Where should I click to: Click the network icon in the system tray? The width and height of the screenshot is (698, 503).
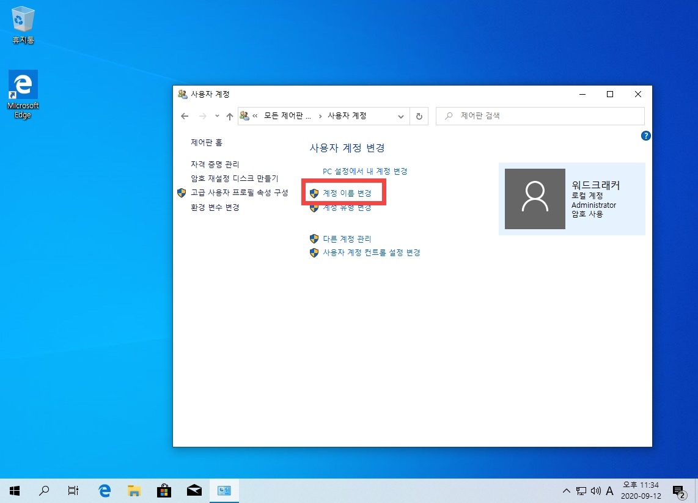point(580,490)
